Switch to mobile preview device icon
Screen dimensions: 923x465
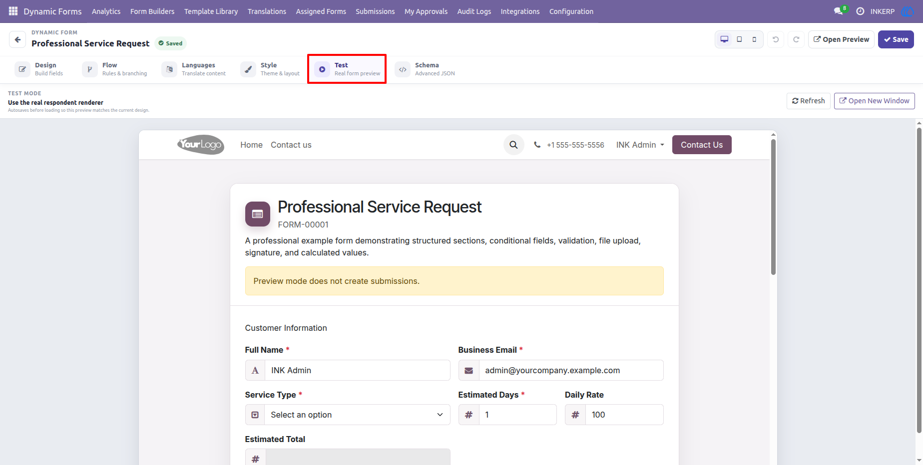[x=754, y=39]
